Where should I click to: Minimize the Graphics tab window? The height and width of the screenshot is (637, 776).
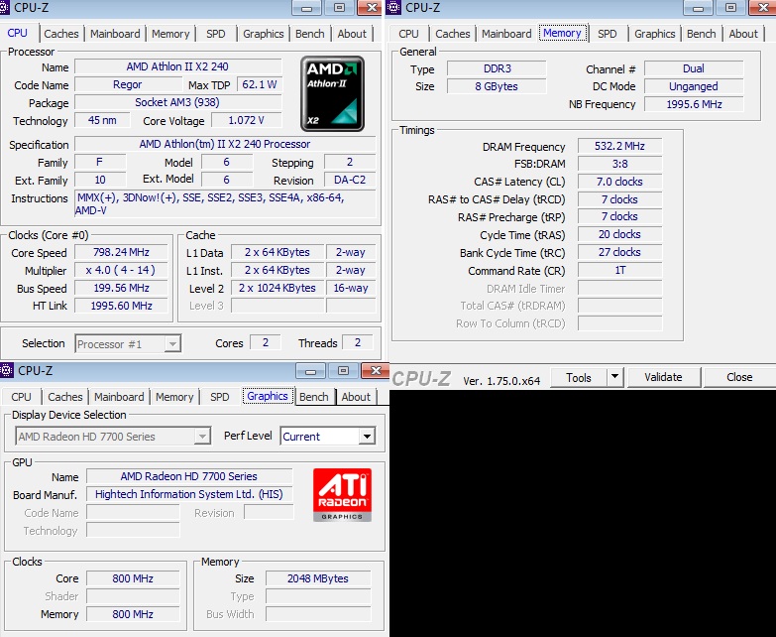tap(310, 371)
